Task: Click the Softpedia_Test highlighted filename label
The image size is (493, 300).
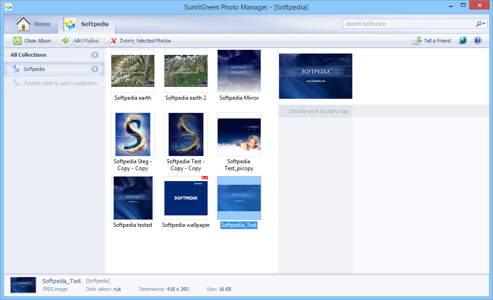Action: [x=239, y=225]
